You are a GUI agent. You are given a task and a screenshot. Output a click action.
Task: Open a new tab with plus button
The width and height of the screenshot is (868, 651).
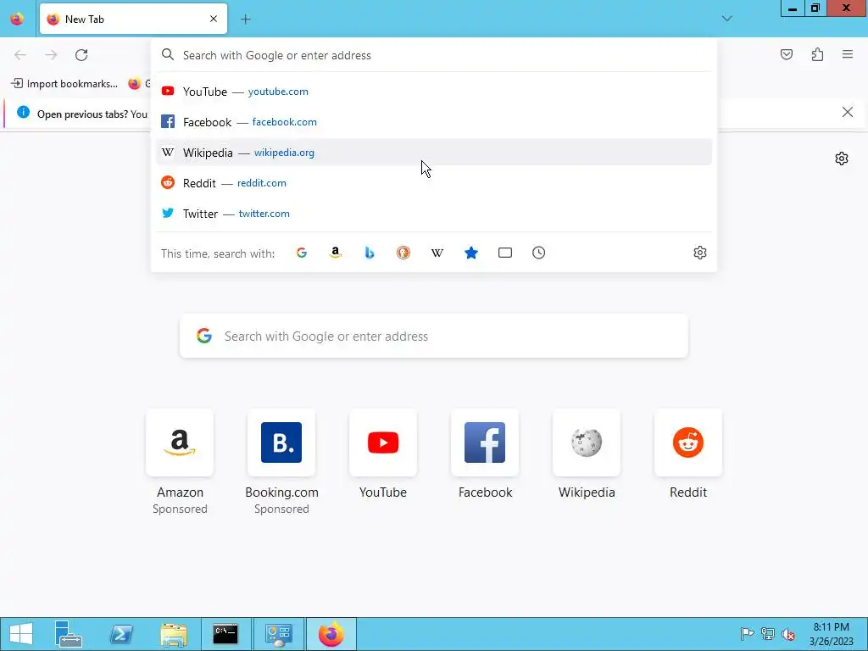246,19
